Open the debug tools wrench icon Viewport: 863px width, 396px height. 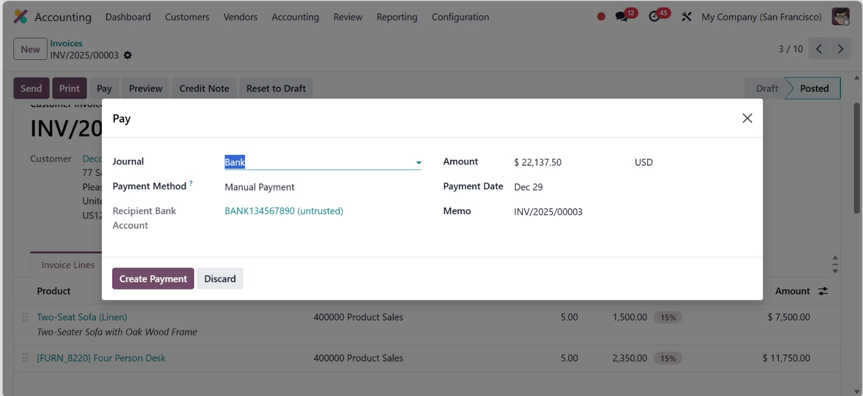tap(686, 17)
